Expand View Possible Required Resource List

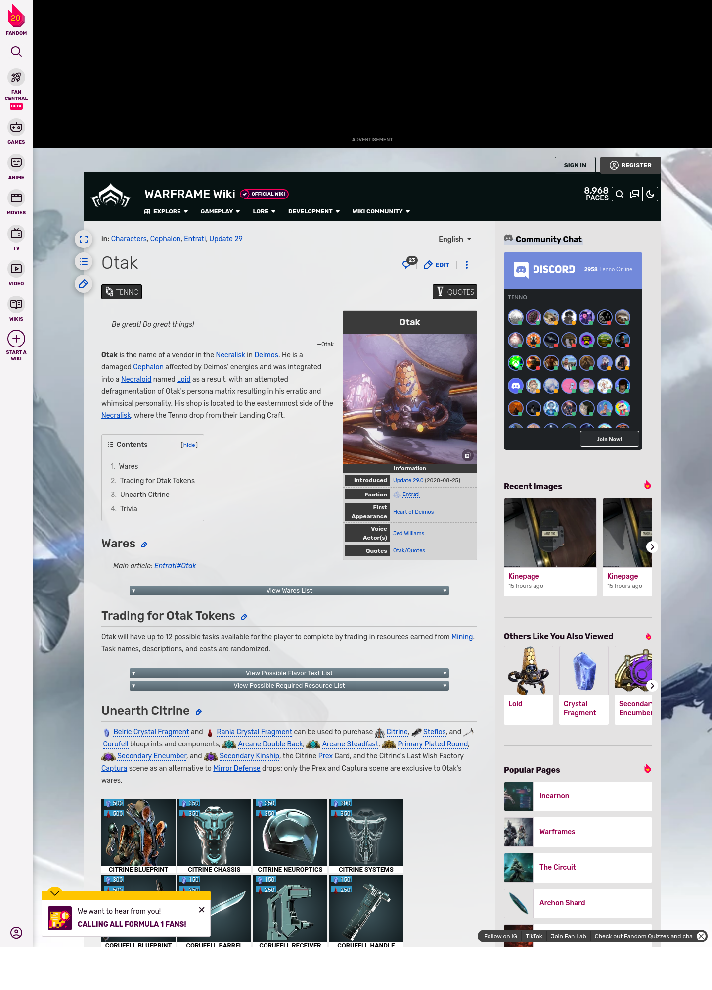click(x=289, y=686)
